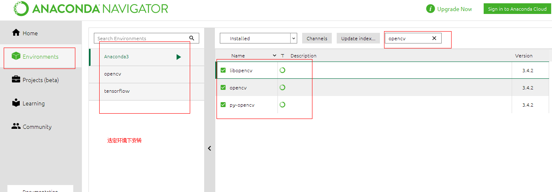Switch to Environments tab
Screen dimensions: 552x192
coord(41,56)
